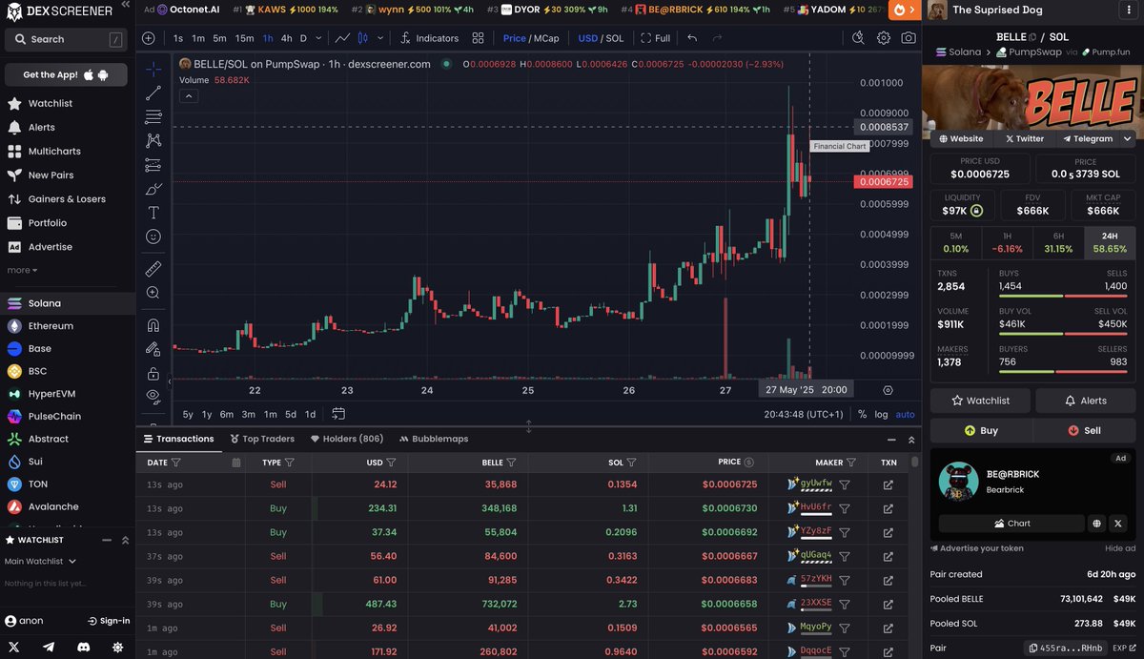The width and height of the screenshot is (1144, 659).
Task: Click the Hide ad link
Action: point(1120,548)
